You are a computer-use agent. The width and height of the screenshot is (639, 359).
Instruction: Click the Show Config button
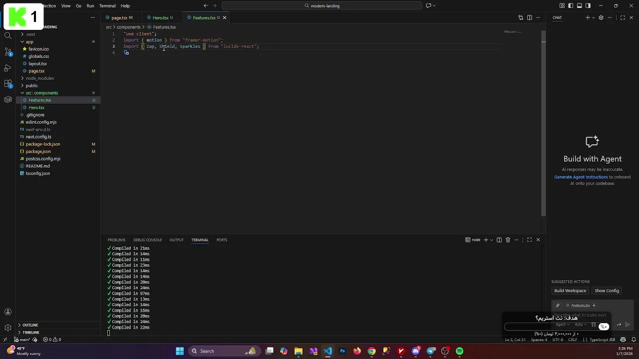607,291
